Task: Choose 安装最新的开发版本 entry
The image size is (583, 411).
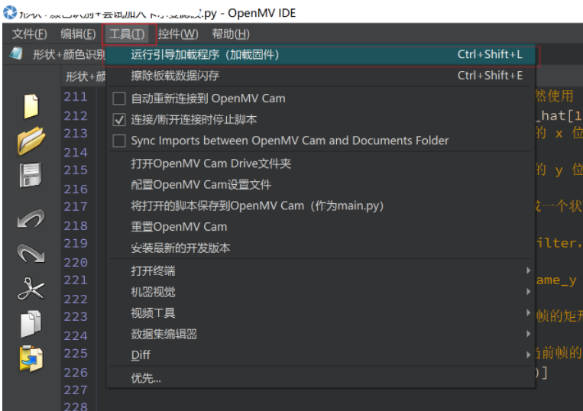Action: [320, 248]
